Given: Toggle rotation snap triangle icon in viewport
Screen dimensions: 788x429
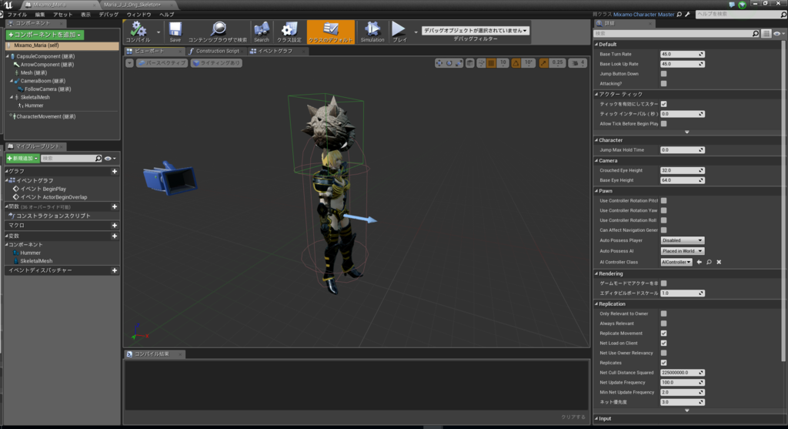Looking at the screenshot, I should [516, 63].
